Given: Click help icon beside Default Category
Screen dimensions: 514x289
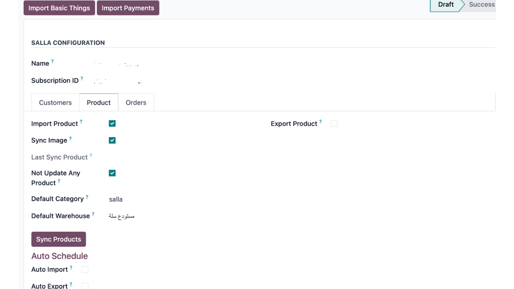Looking at the screenshot, I should click(87, 197).
